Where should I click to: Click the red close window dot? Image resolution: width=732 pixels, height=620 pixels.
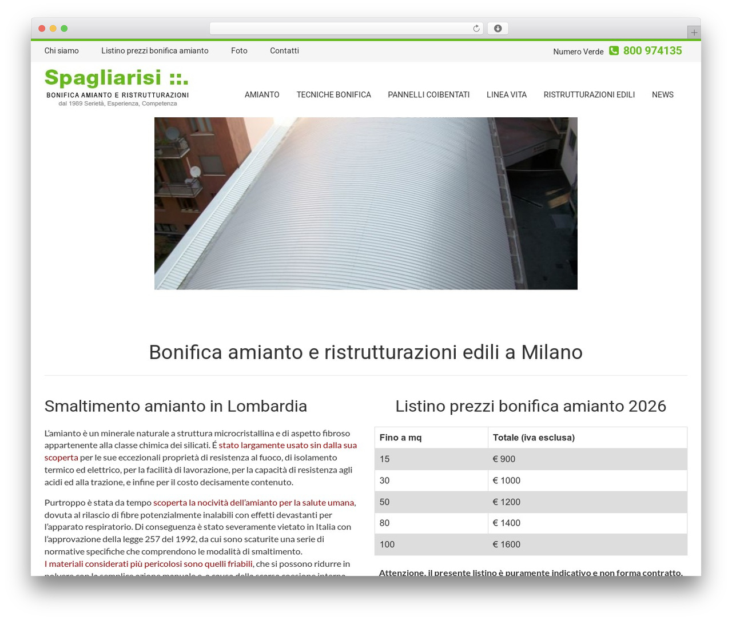(42, 29)
